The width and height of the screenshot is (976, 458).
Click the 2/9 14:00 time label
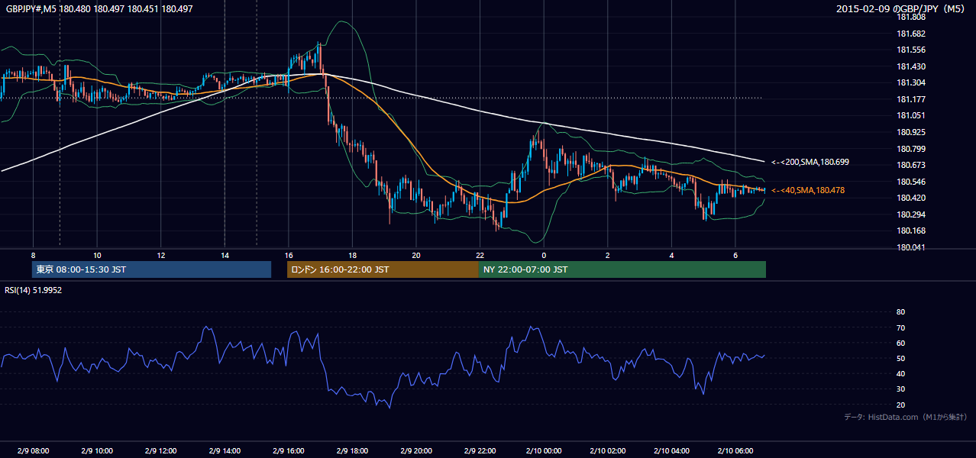(x=225, y=451)
